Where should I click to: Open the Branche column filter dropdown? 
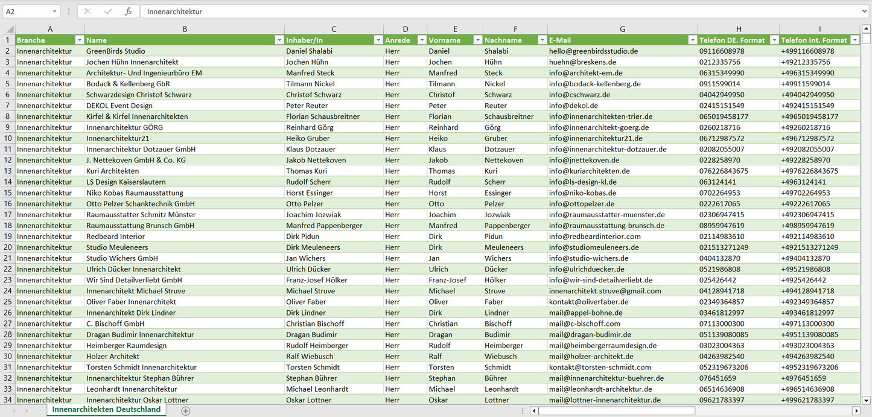click(79, 40)
